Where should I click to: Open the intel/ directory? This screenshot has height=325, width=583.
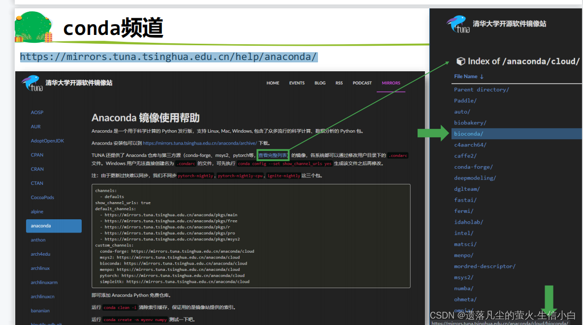[463, 233]
